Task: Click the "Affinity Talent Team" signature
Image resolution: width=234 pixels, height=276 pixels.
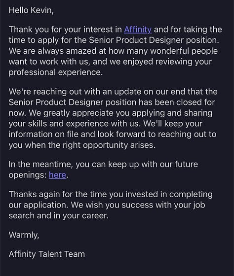Action: pyautogui.click(x=47, y=254)
